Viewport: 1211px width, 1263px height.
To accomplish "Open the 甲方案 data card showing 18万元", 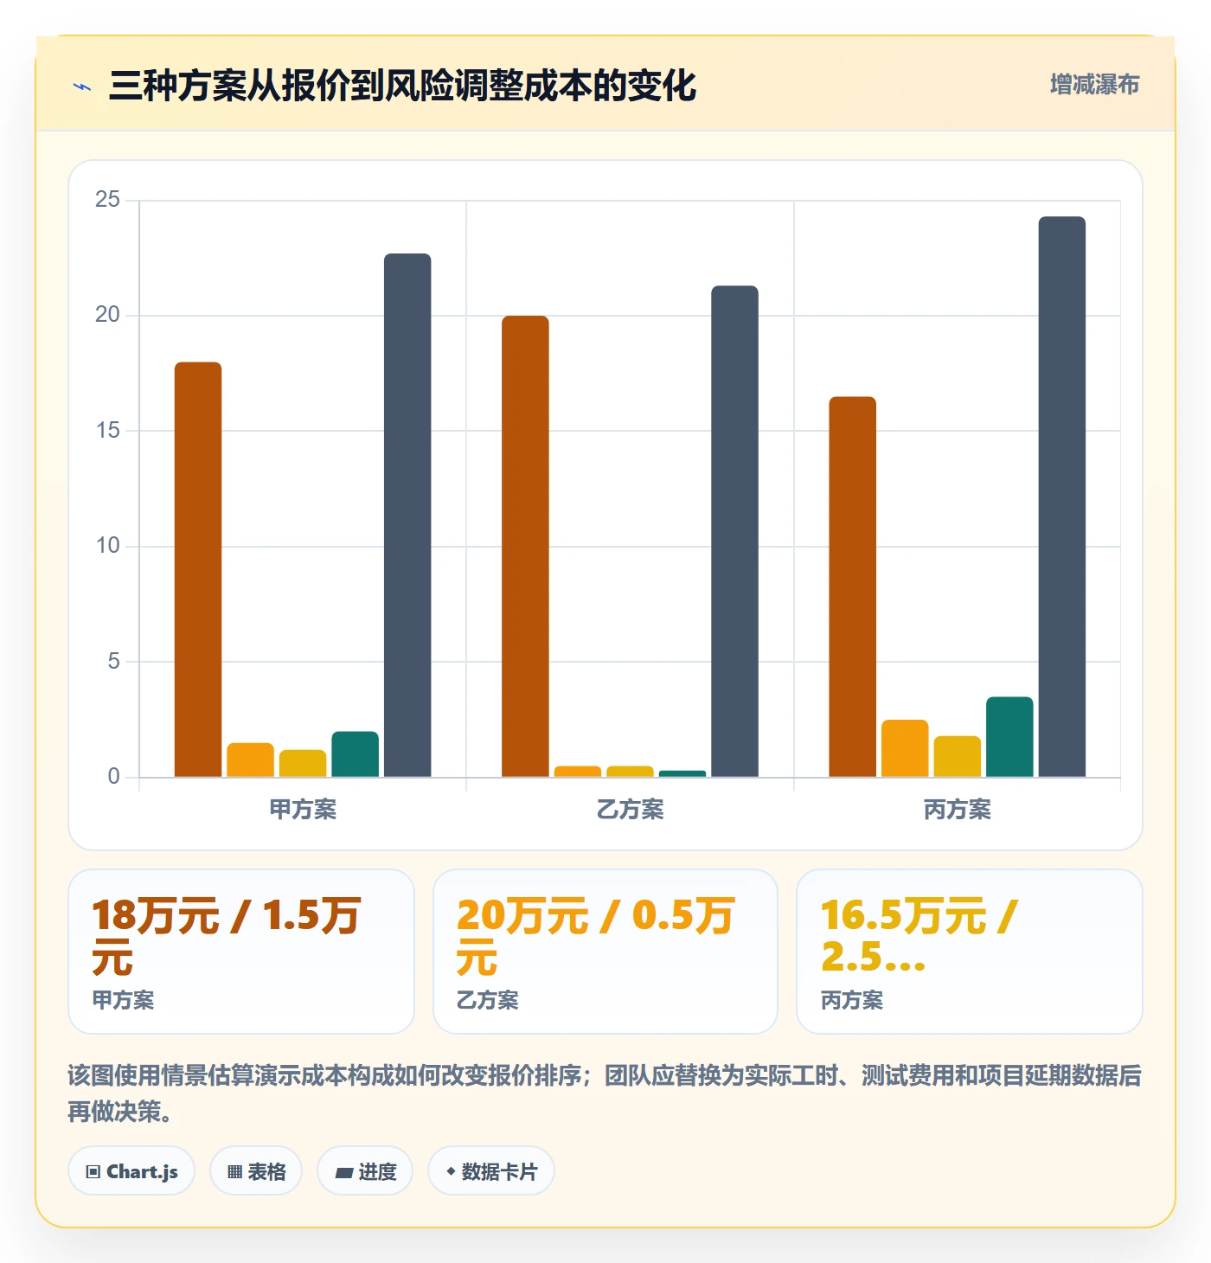I will coord(241,952).
